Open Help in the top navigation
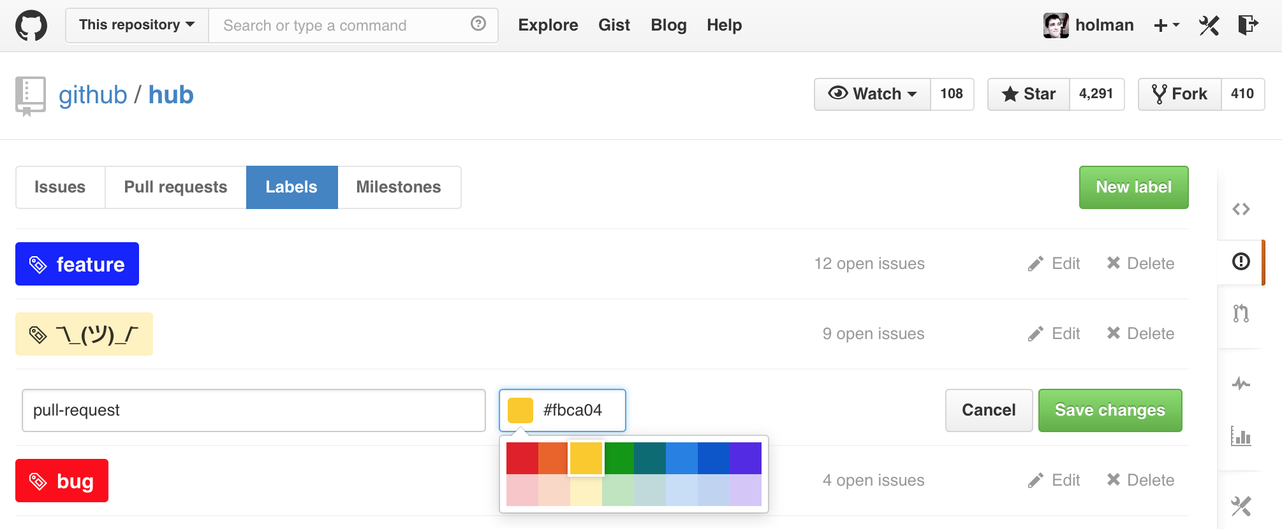The image size is (1282, 529). (x=725, y=25)
